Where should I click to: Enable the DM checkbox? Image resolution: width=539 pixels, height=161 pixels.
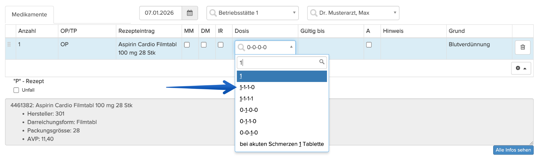tap(204, 45)
